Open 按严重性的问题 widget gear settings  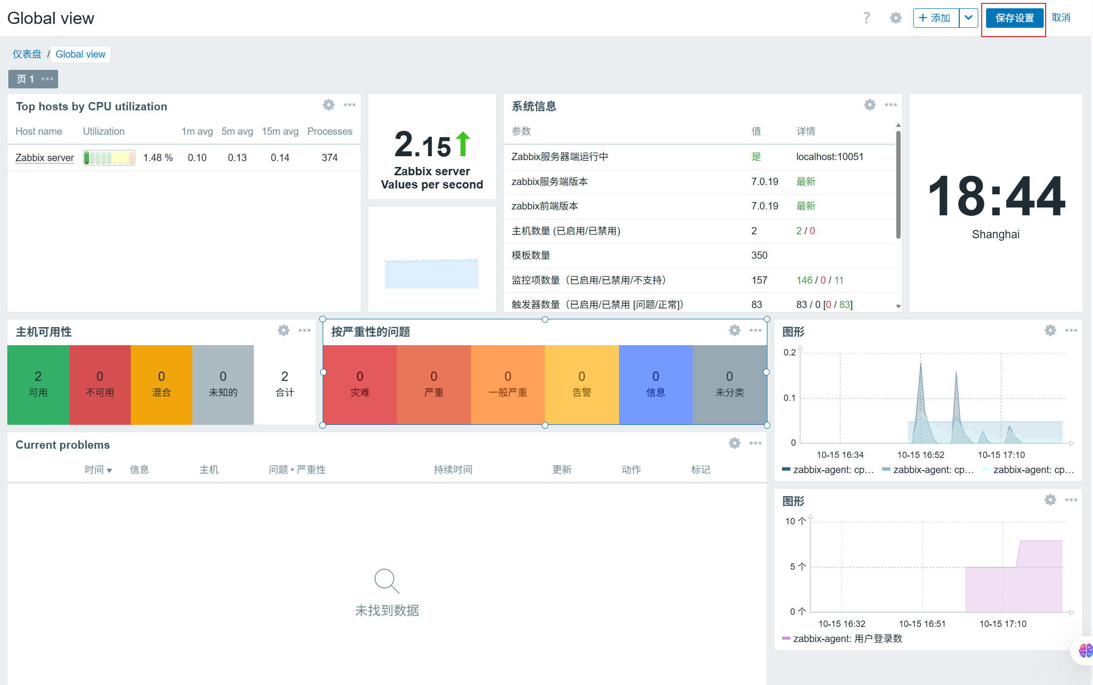(x=734, y=331)
